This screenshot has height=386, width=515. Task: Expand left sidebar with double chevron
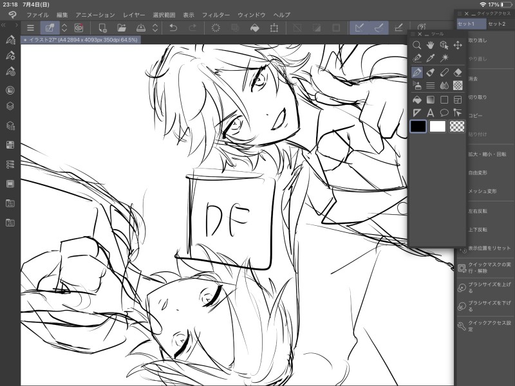point(3,25)
